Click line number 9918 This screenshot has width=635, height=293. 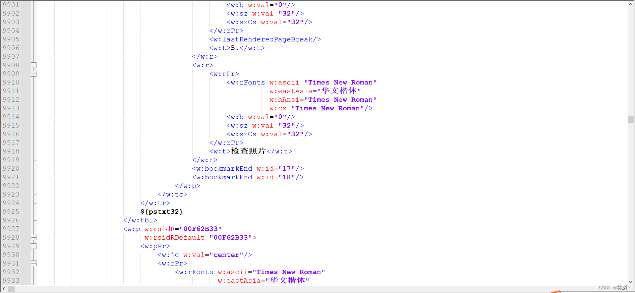11,151
